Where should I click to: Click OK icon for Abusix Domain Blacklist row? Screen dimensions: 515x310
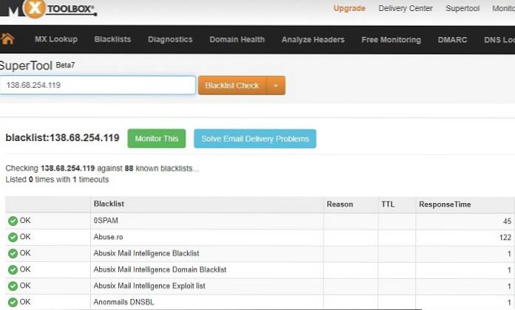13,269
